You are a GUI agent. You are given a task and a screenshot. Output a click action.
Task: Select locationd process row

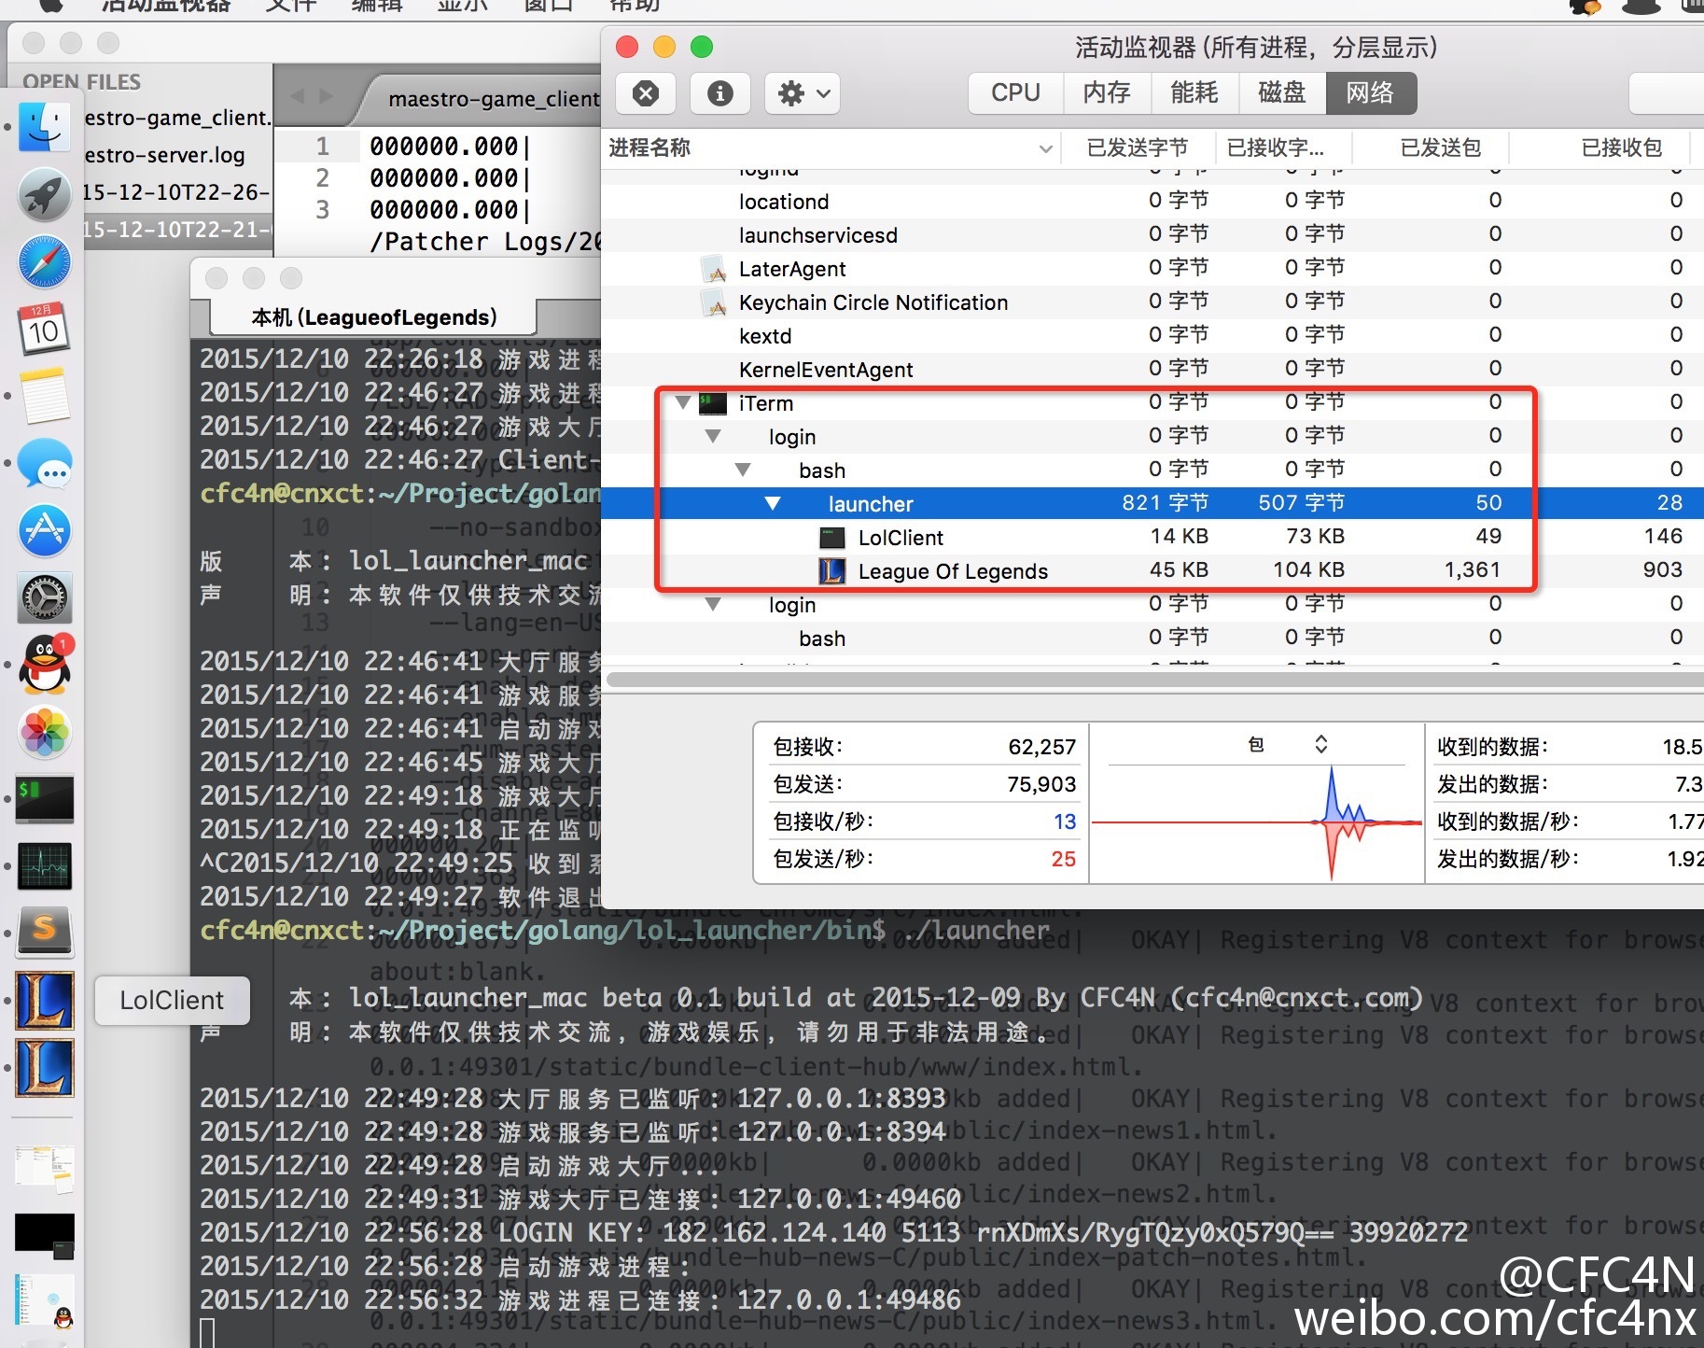1152,202
